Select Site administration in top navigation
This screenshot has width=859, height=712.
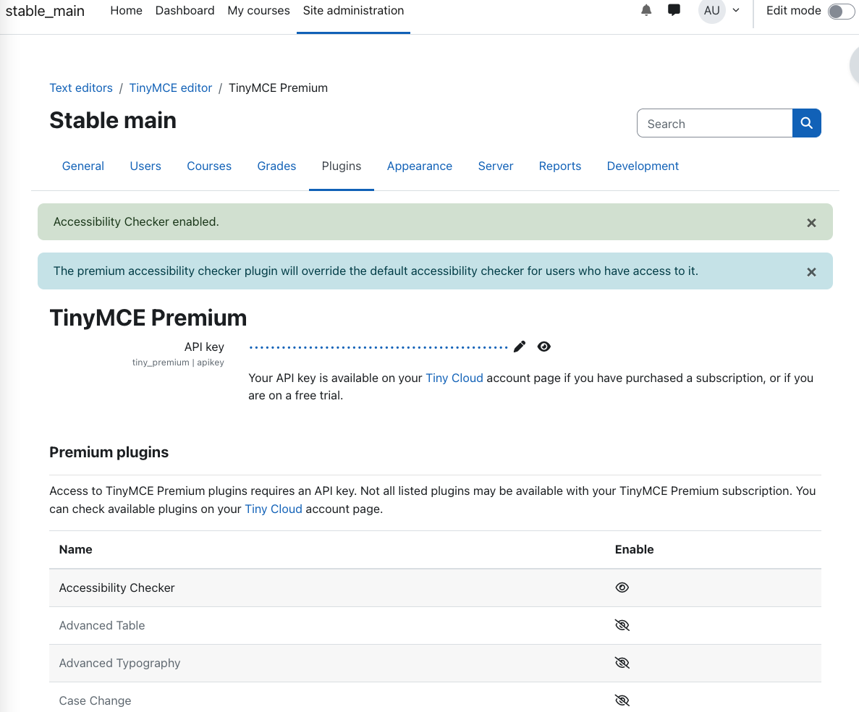pos(353,10)
